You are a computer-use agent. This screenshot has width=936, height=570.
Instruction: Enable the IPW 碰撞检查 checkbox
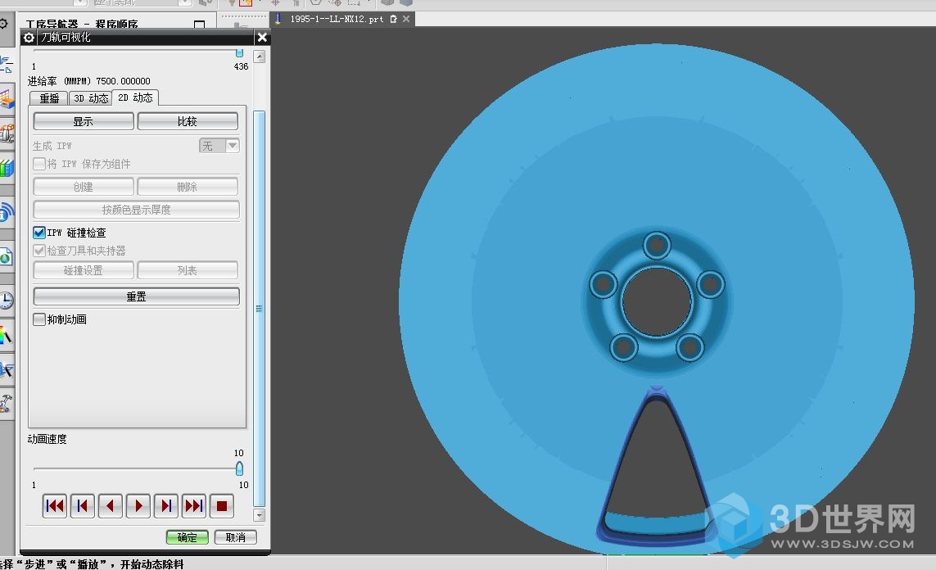39,233
